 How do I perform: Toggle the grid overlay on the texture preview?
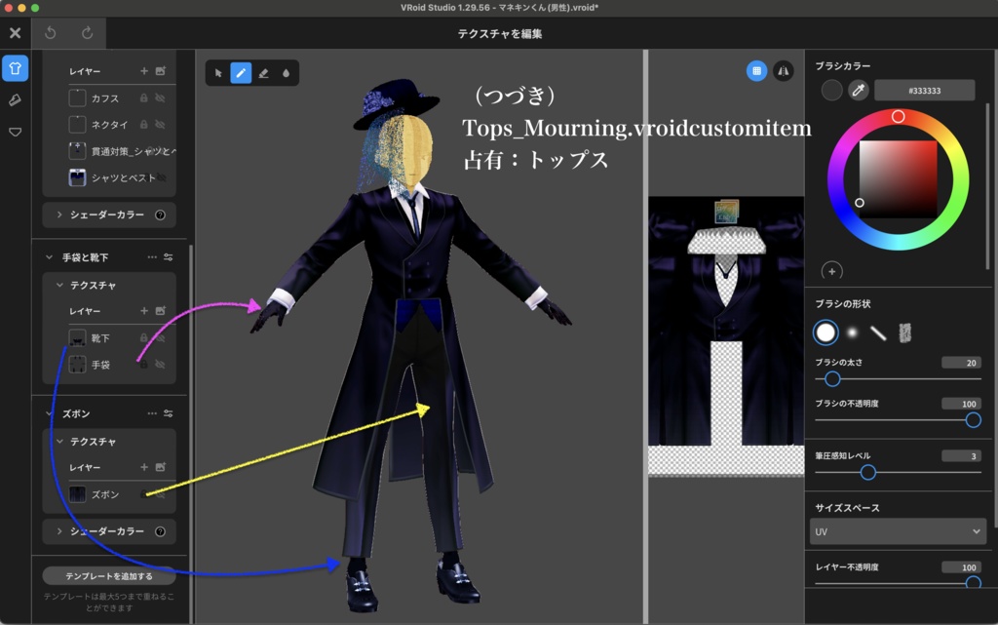tap(756, 71)
